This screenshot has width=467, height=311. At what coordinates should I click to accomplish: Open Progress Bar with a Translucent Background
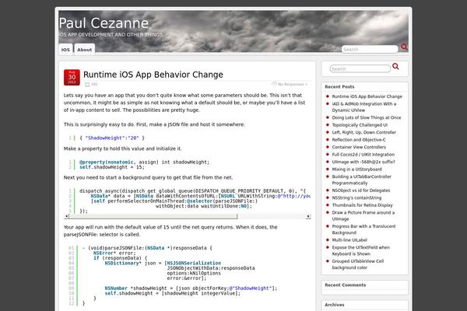(x=364, y=229)
